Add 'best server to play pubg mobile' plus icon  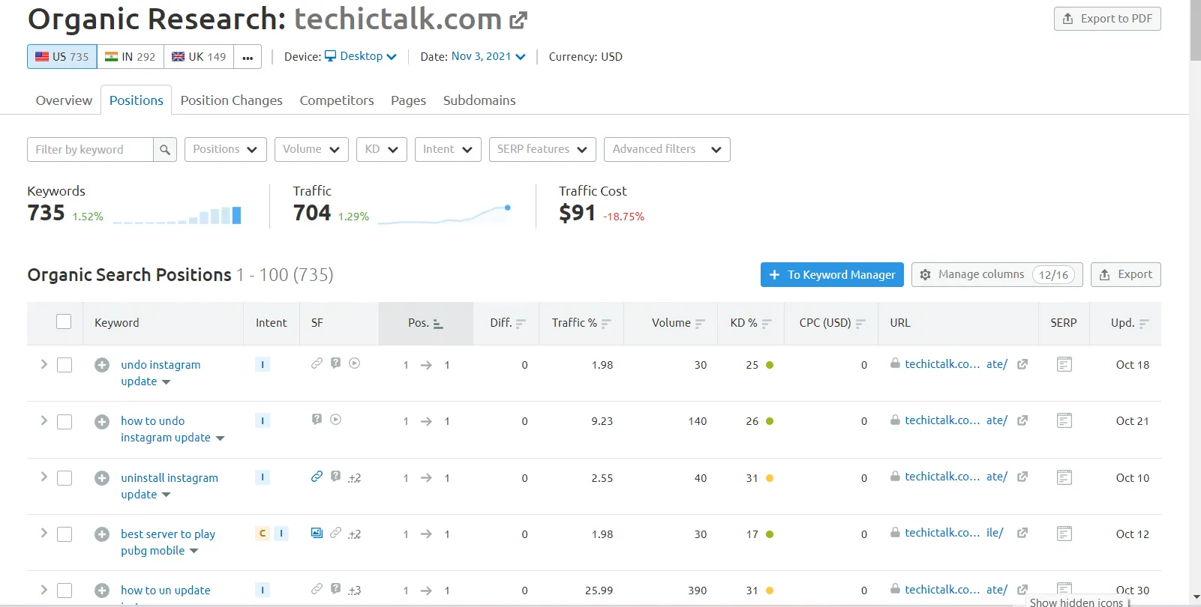point(102,534)
